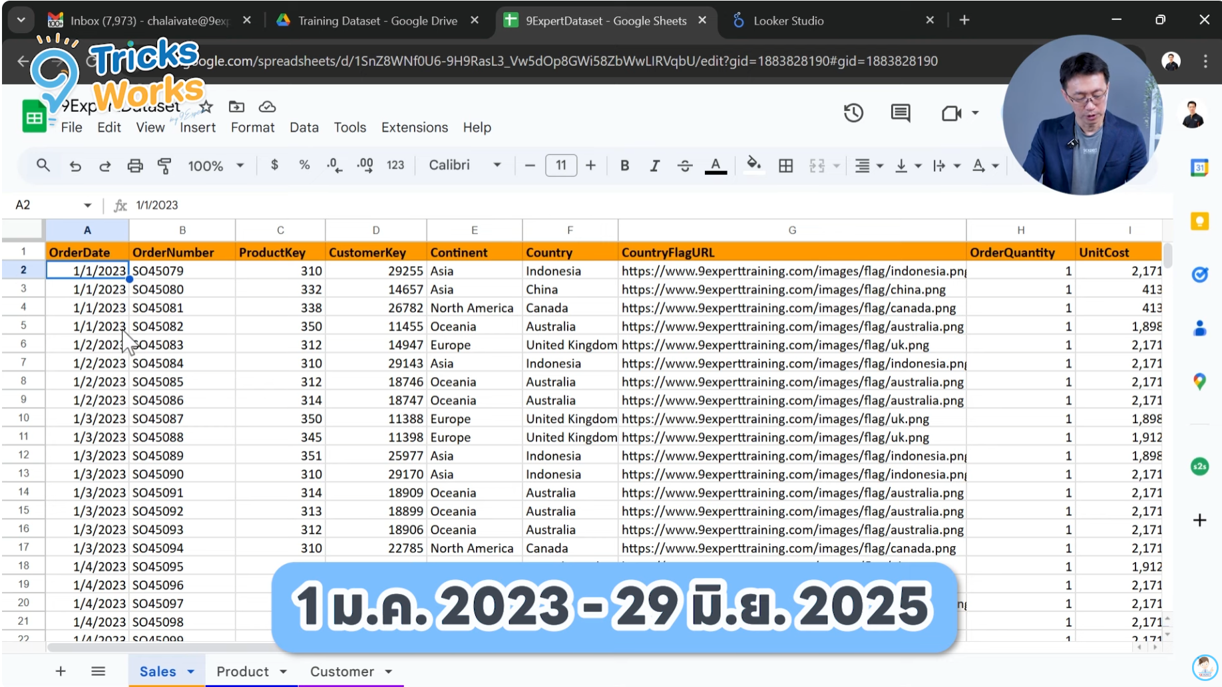Image resolution: width=1222 pixels, height=687 pixels.
Task: Toggle italic formatting
Action: (x=654, y=166)
